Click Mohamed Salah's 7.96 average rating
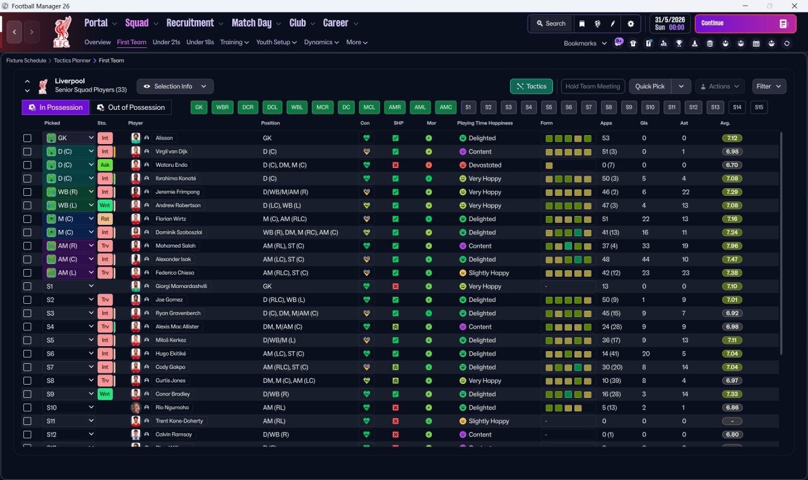Viewport: 808px width, 480px height. (x=732, y=246)
